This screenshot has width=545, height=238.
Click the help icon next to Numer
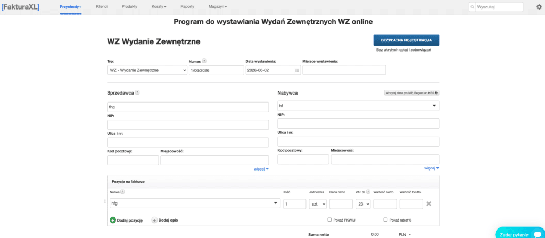tap(204, 61)
